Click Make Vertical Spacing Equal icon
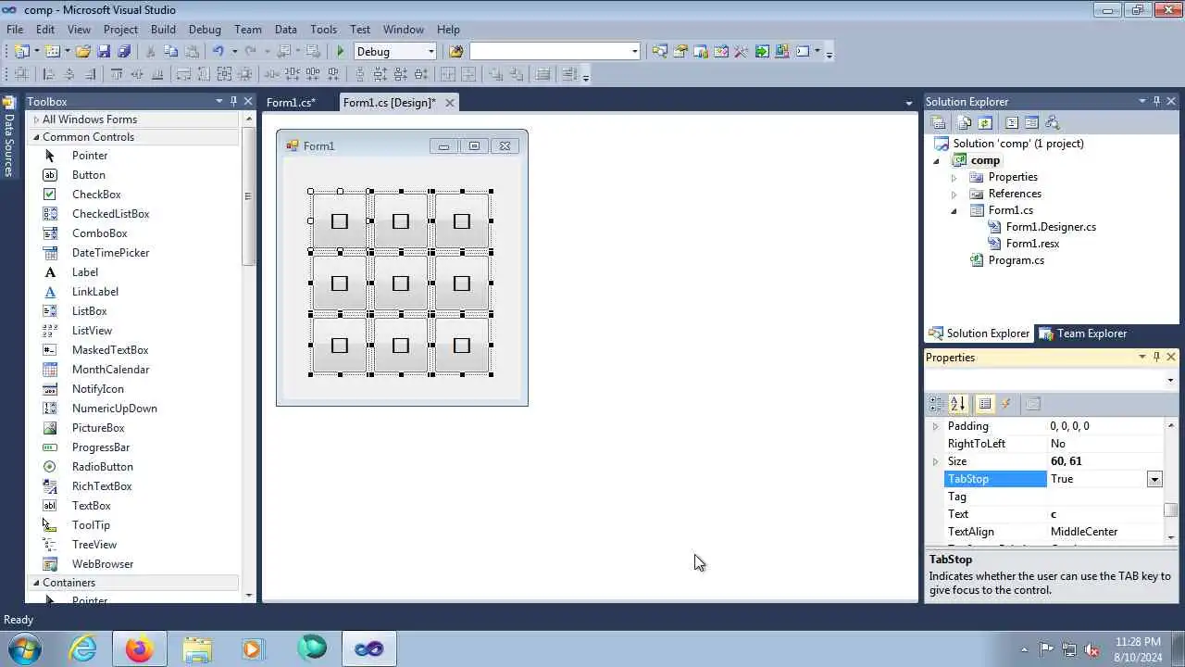 [360, 74]
